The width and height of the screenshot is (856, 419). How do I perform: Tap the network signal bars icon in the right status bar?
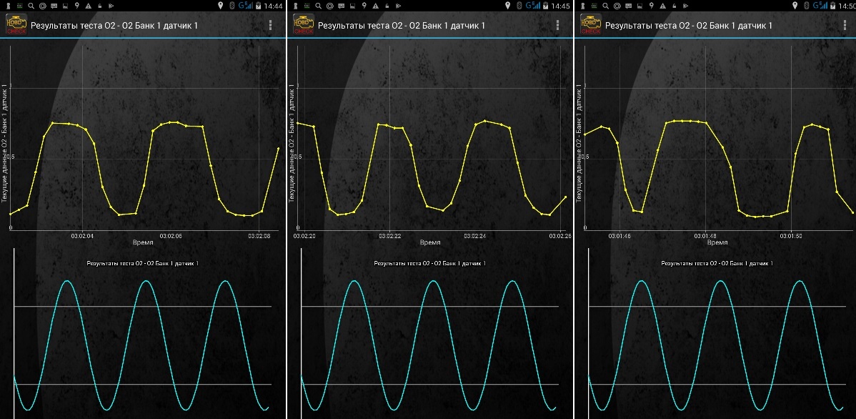click(x=823, y=6)
